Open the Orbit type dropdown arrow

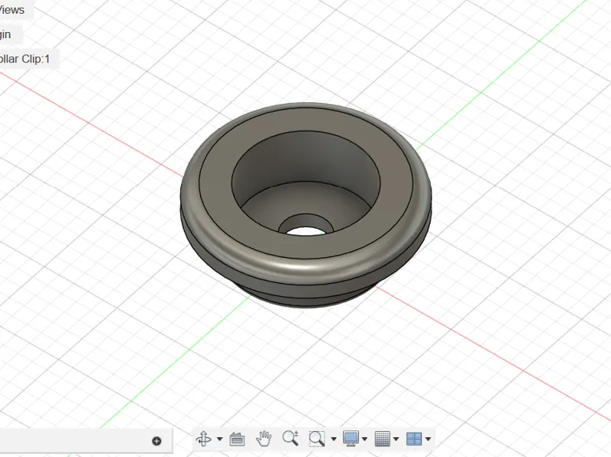point(219,439)
